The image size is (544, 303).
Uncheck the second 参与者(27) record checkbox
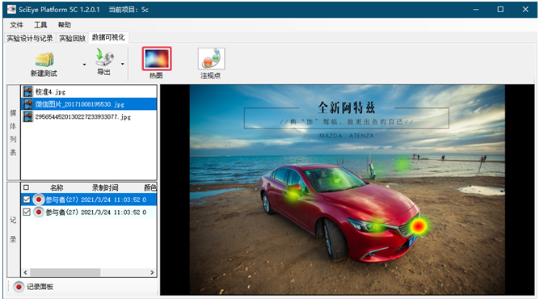[27, 212]
